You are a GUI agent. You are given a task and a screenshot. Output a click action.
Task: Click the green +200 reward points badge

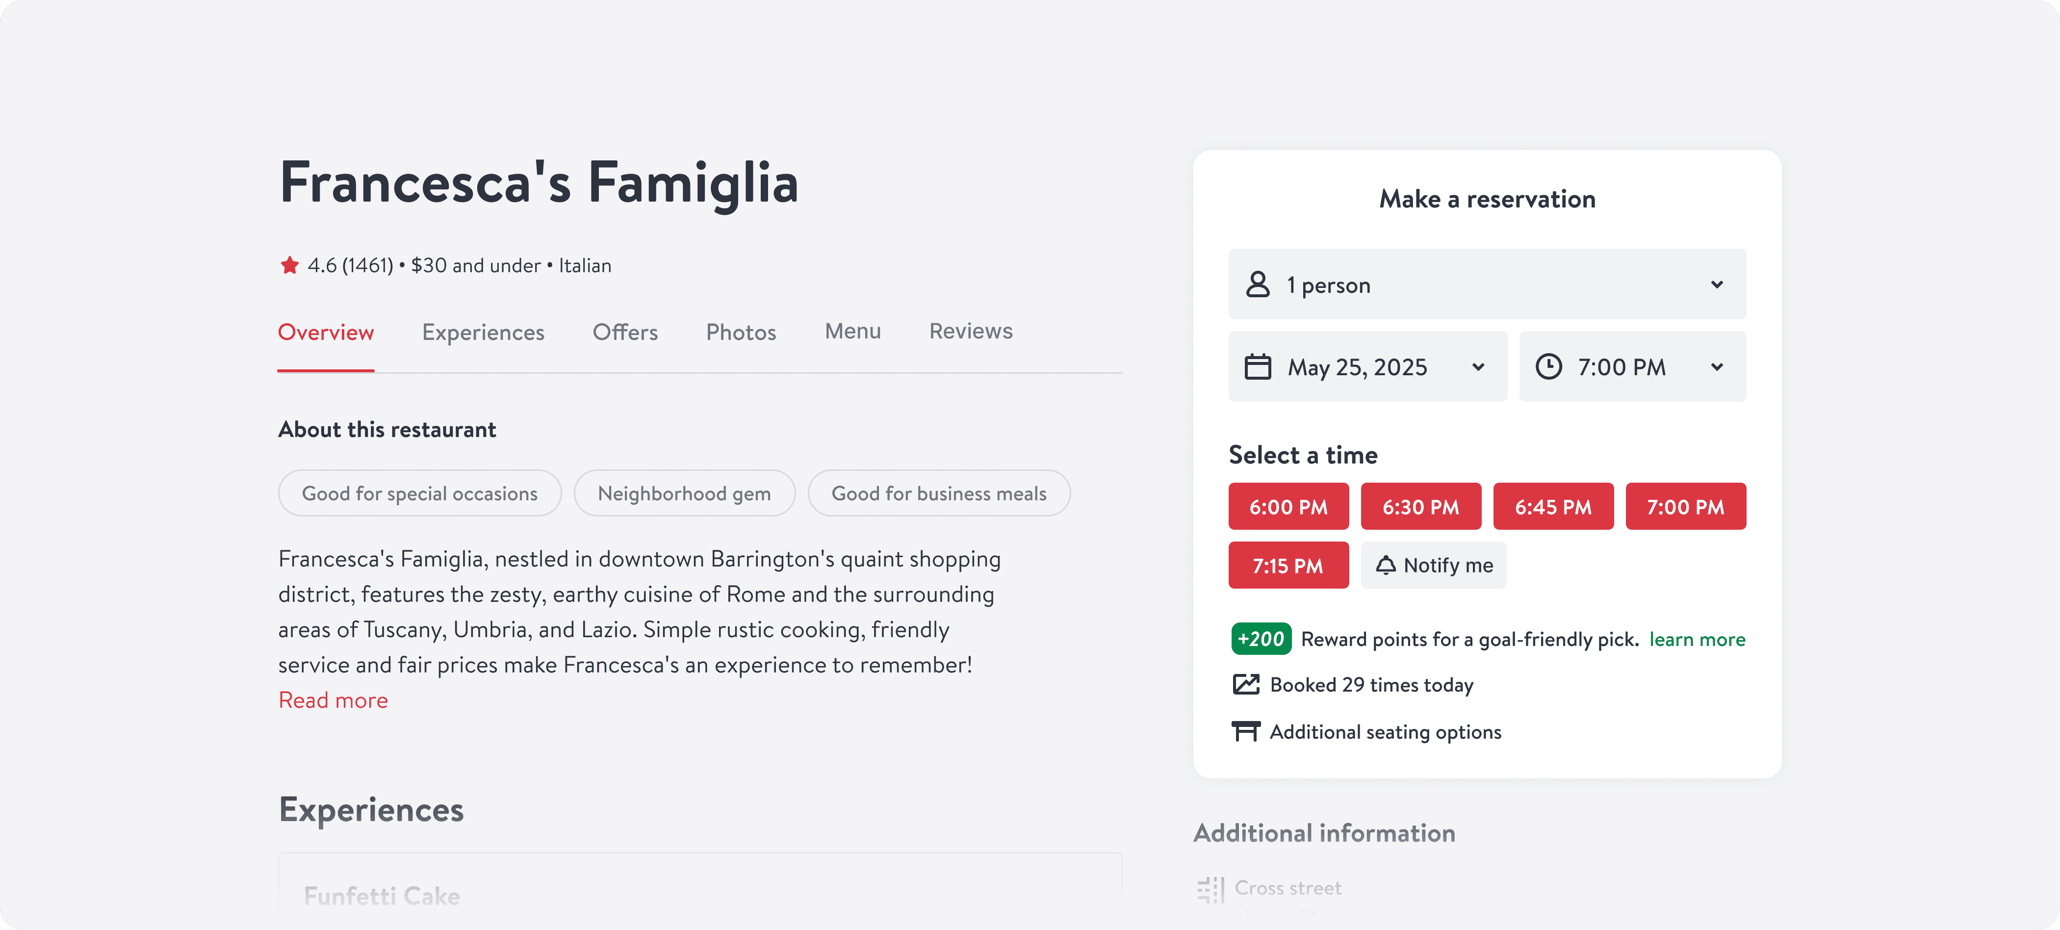pyautogui.click(x=1261, y=639)
